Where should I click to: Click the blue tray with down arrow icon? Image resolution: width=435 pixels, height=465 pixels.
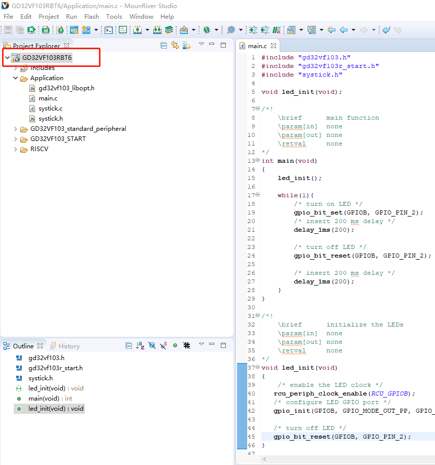184,30
